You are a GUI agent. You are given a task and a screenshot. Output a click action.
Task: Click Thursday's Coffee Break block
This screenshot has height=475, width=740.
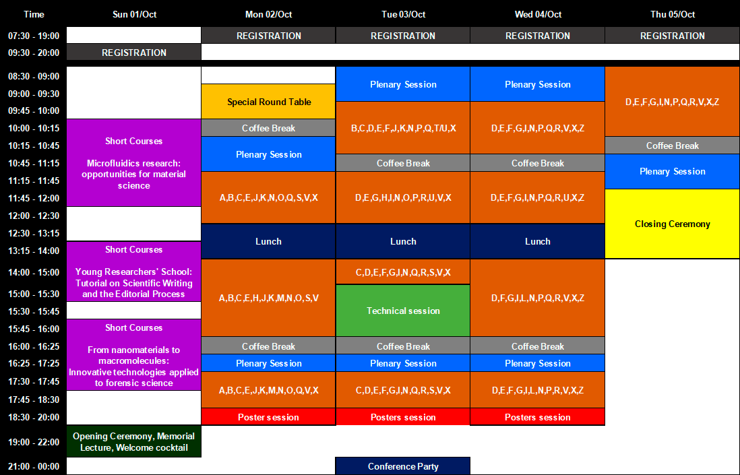pos(672,146)
